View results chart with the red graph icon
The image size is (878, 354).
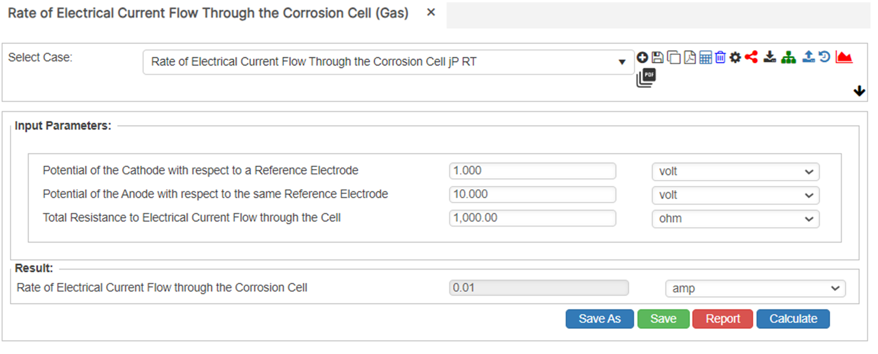tap(843, 57)
